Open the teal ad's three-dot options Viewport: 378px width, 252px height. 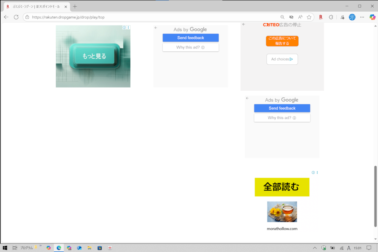pyautogui.click(x=128, y=27)
